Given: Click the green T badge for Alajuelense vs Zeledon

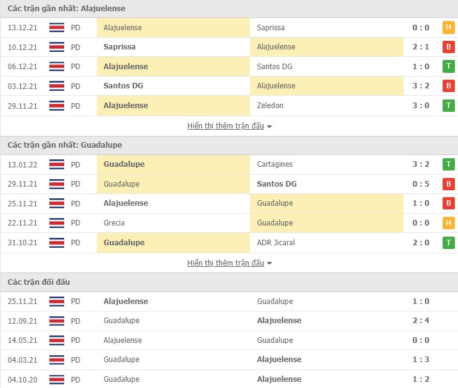Looking at the screenshot, I should pyautogui.click(x=448, y=106).
